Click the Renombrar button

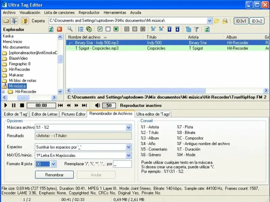pos(54,175)
